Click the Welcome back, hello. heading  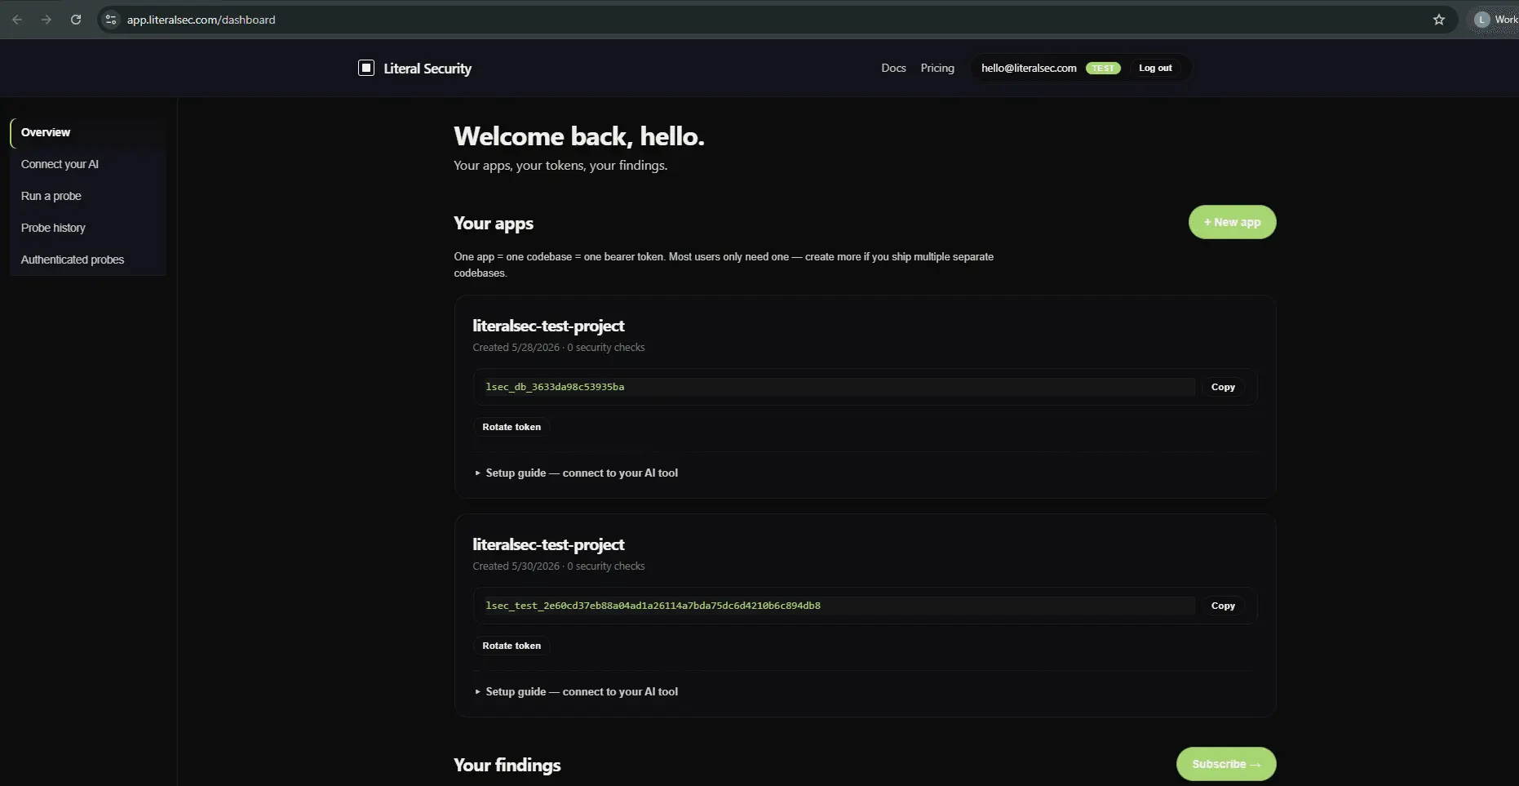(579, 136)
